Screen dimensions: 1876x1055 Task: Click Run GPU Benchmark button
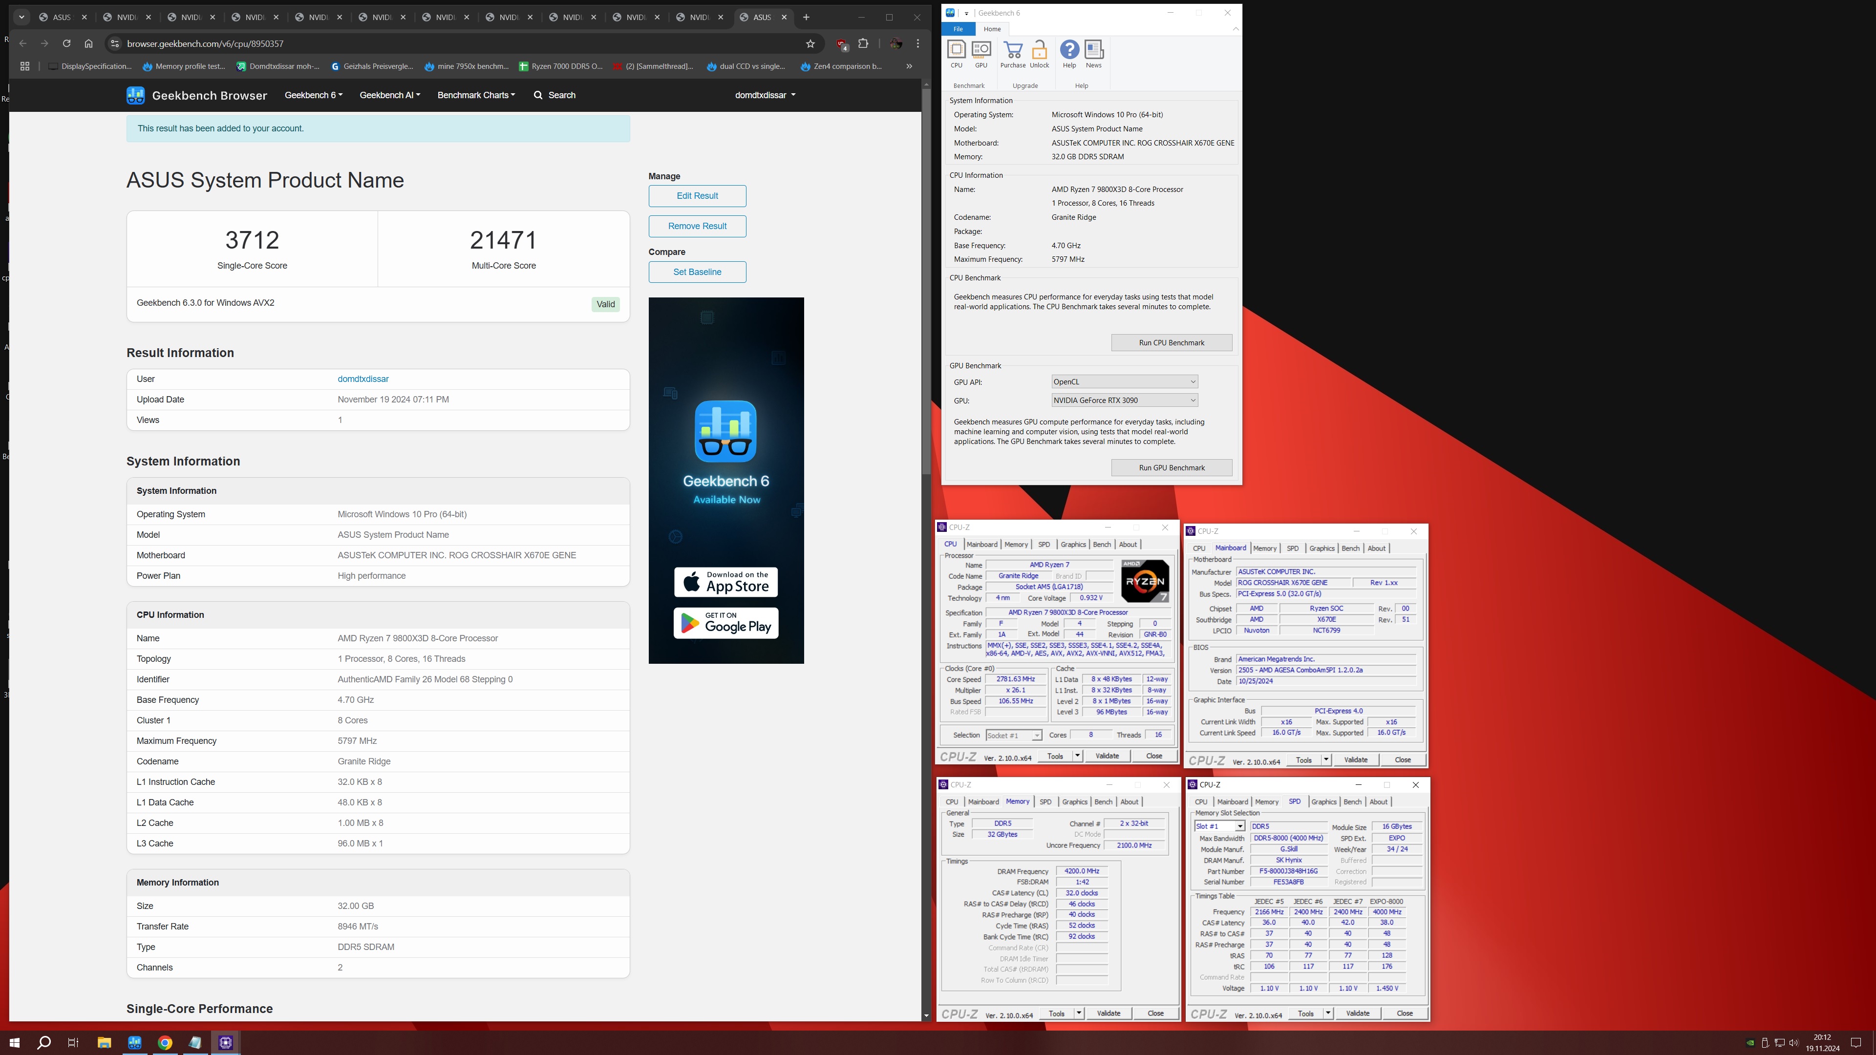[x=1171, y=468]
